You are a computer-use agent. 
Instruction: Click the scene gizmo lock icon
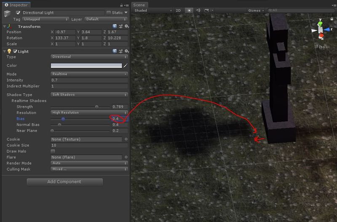pyautogui.click(x=332, y=19)
